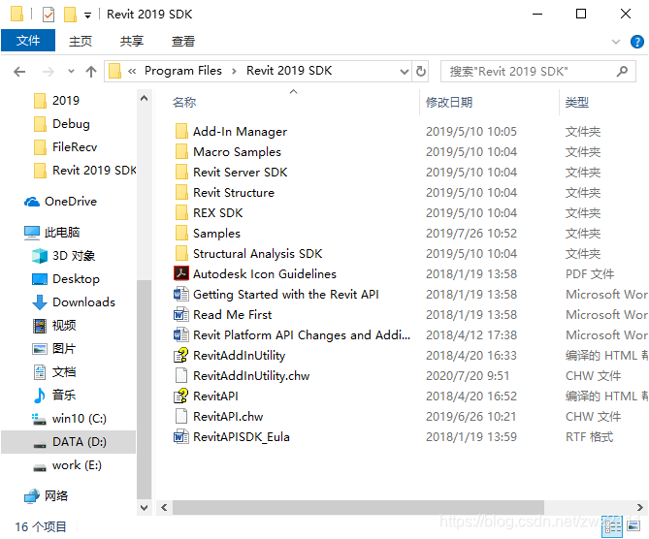Open Help via the blue question icon

pos(637,42)
